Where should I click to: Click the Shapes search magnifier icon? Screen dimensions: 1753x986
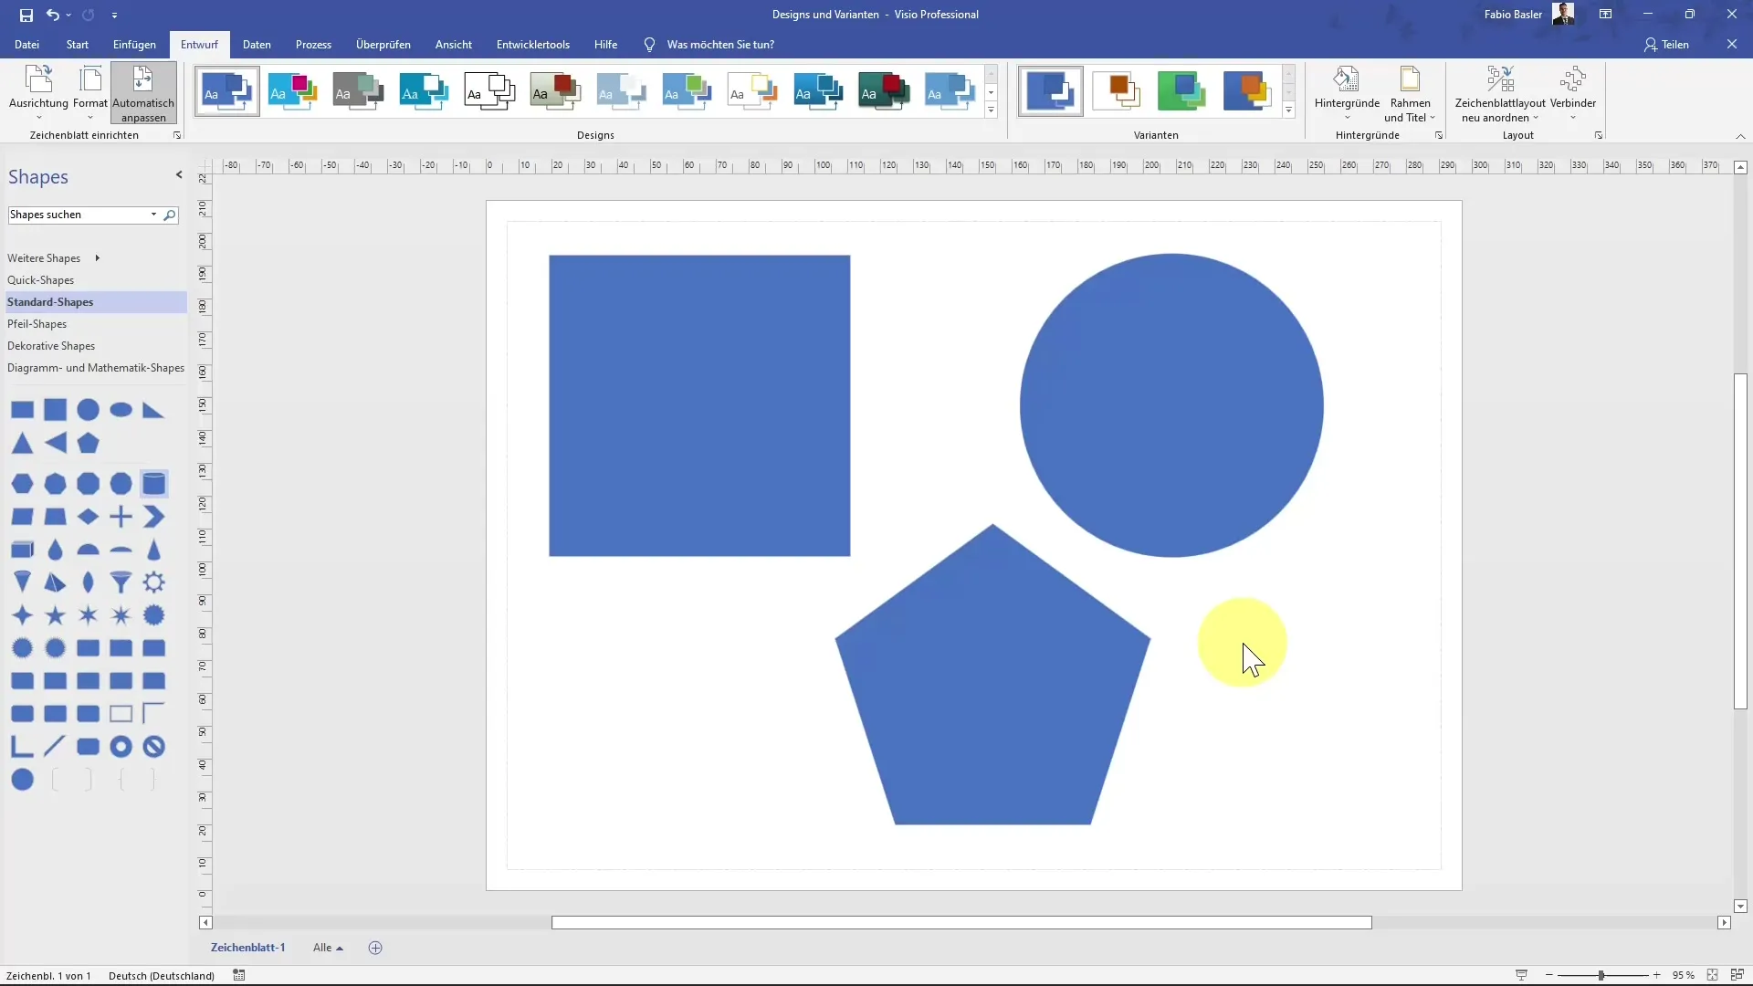(x=169, y=215)
